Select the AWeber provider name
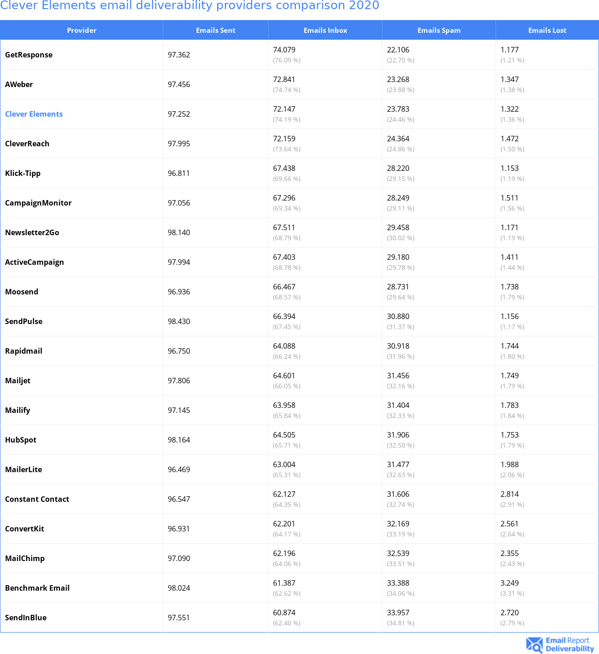 click(x=19, y=84)
